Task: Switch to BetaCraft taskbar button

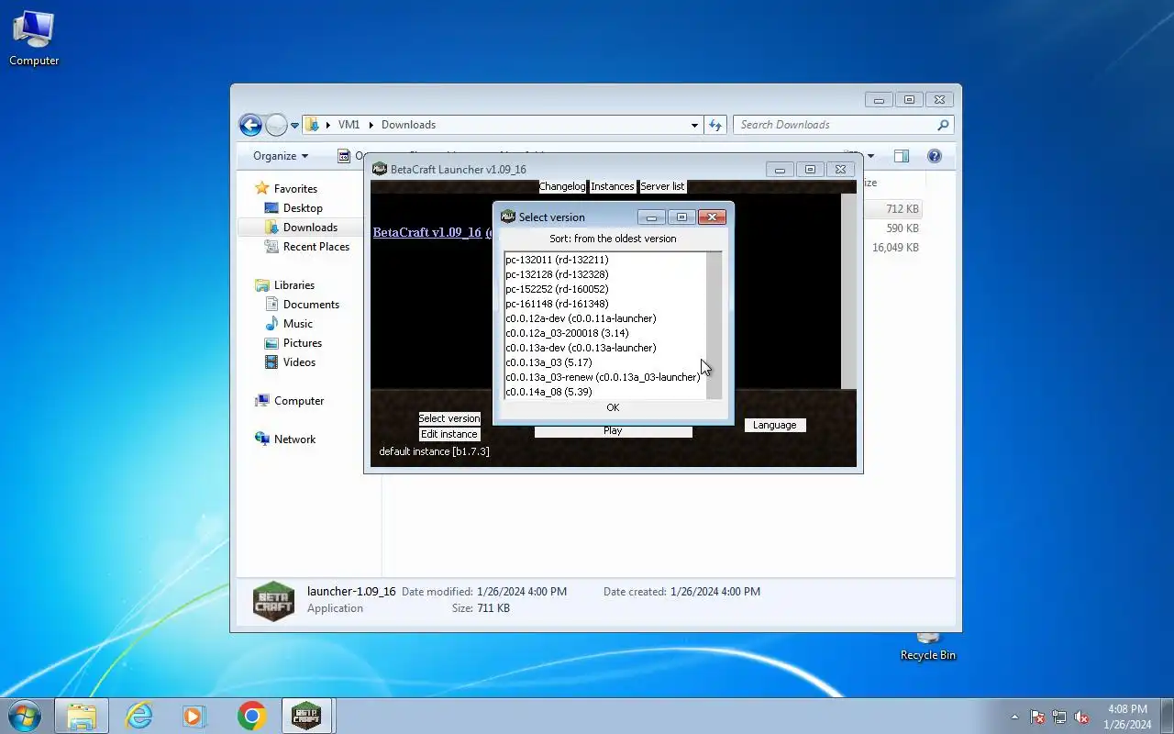Action: [306, 716]
